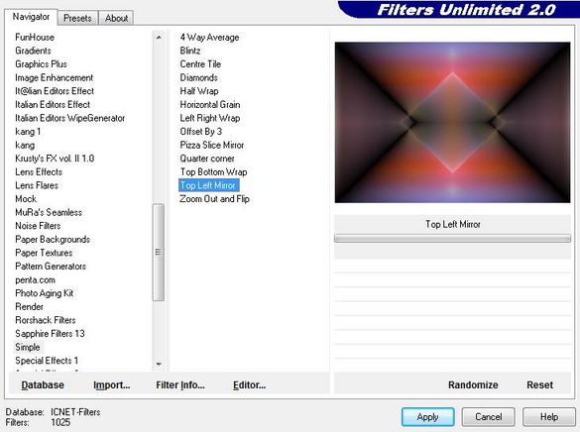Select the kang category without a number

[x=25, y=145]
